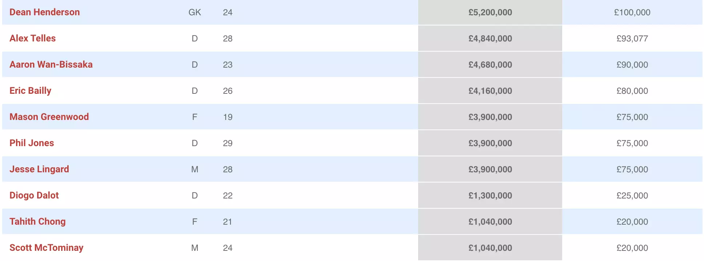Select Dean Henderson's £100,000 weekly wage
704x261 pixels.
pos(632,12)
